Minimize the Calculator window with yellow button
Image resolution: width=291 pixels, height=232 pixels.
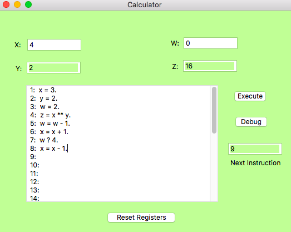pos(17,4)
